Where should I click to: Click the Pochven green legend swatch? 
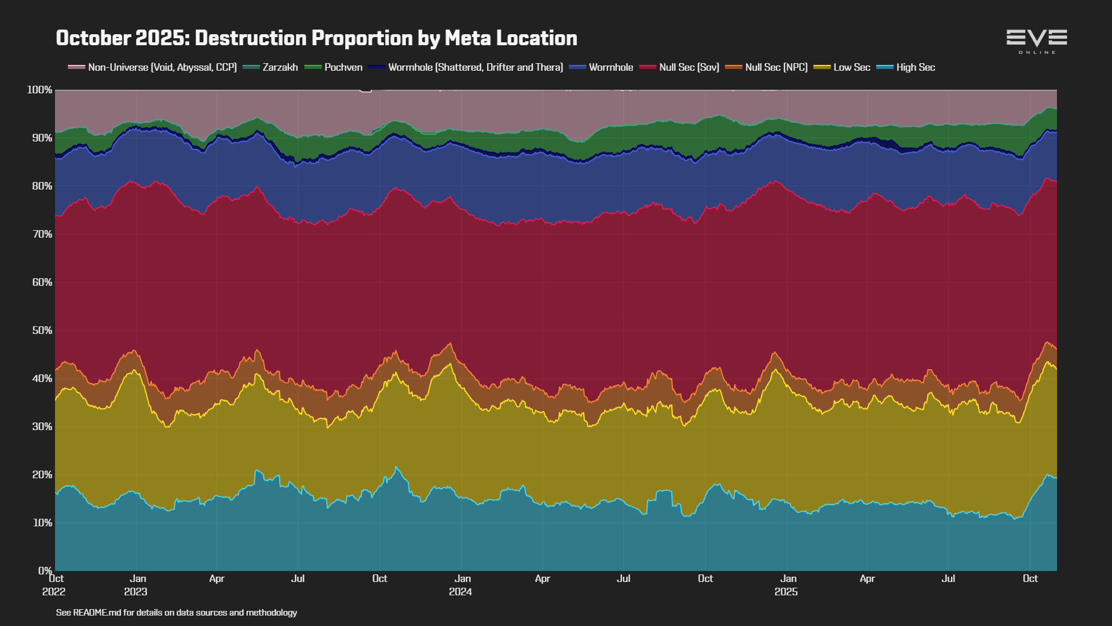pyautogui.click(x=313, y=67)
